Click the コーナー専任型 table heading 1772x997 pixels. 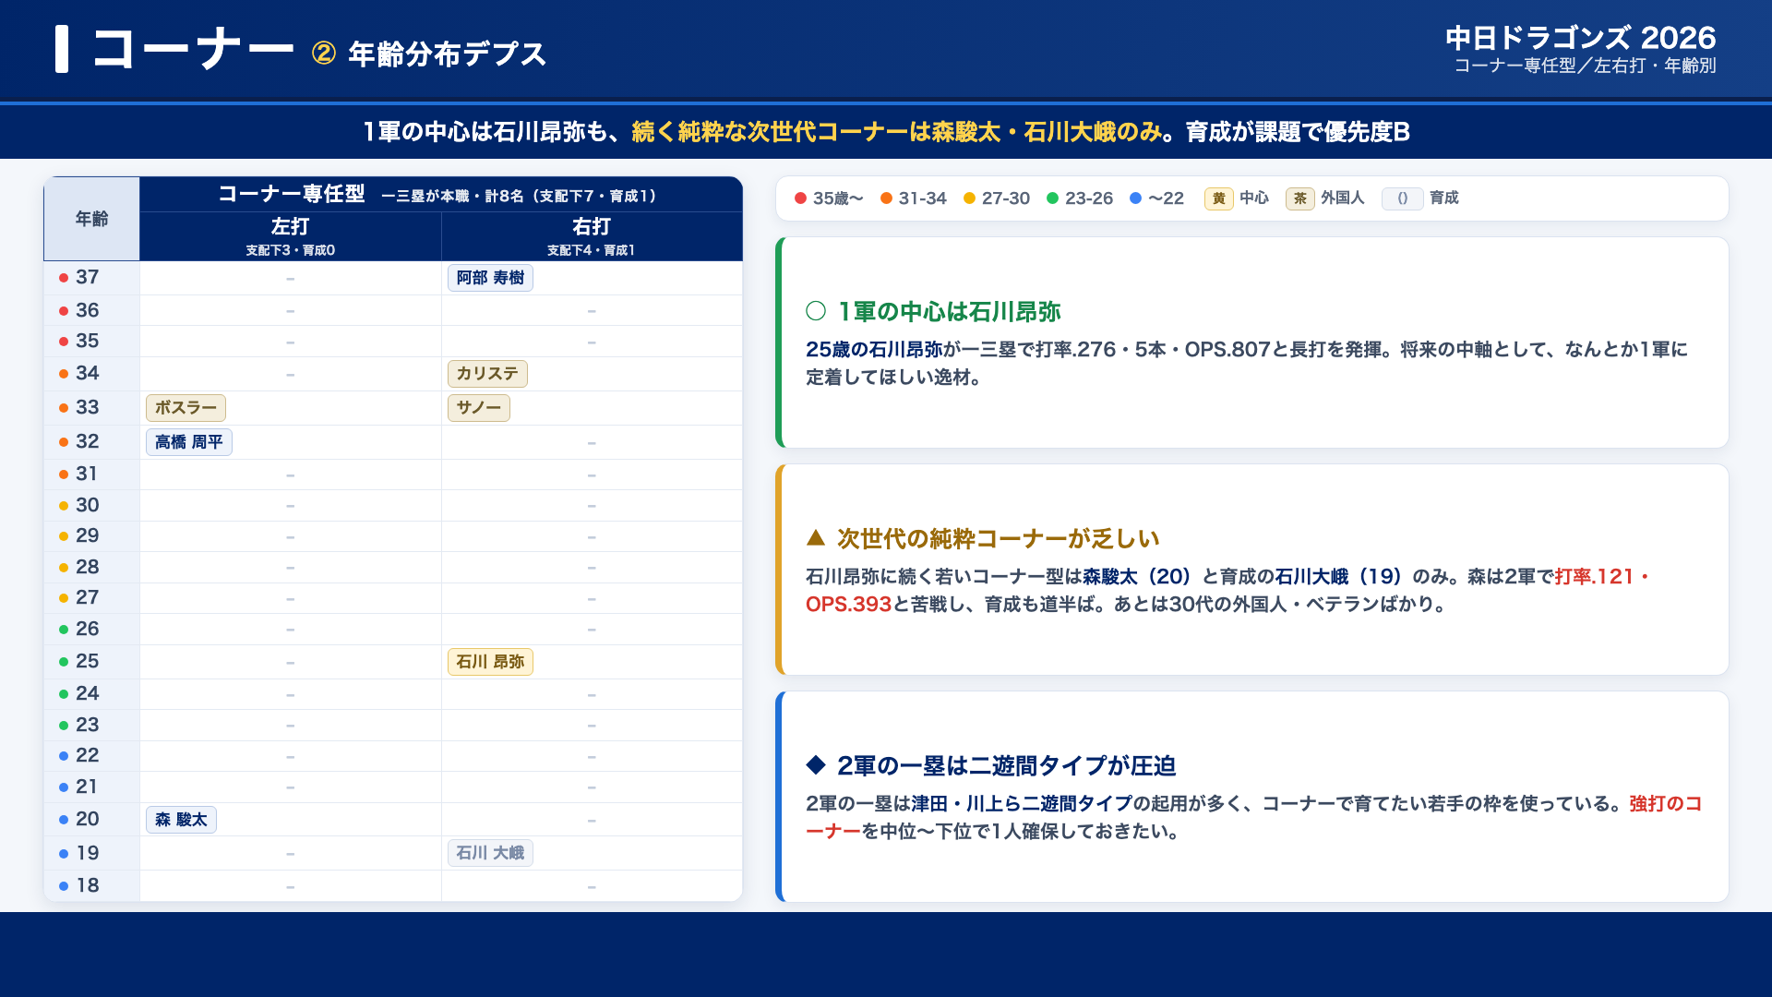click(292, 194)
